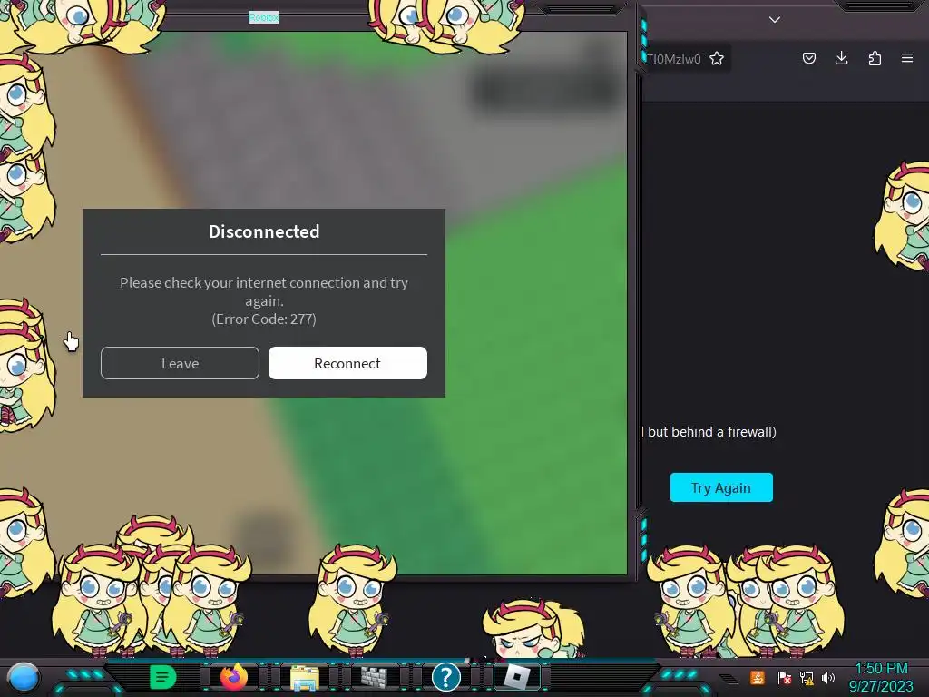Open the question mark help taskbar icon
This screenshot has height=697, width=929.
point(446,677)
